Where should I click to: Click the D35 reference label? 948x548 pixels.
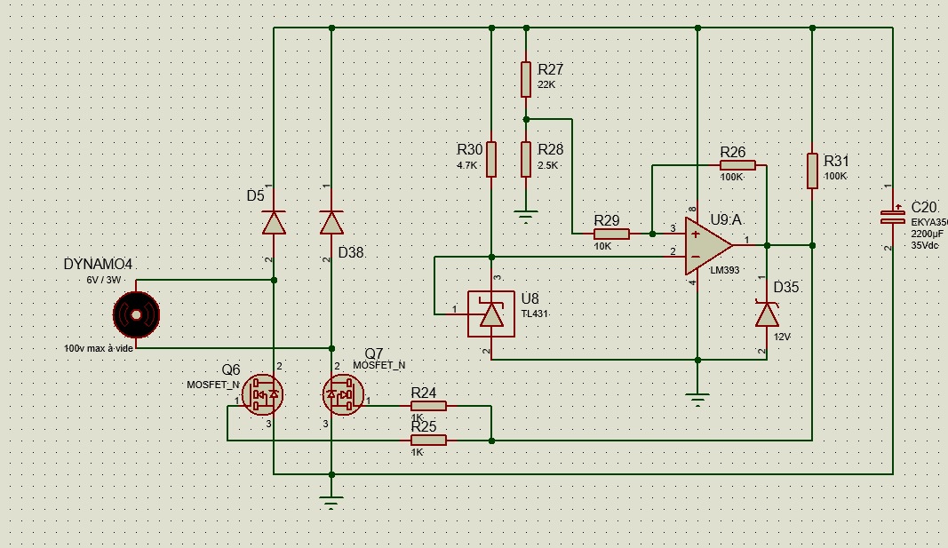786,288
